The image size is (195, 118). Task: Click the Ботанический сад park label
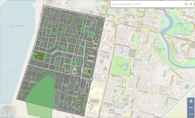[x=120, y=66]
